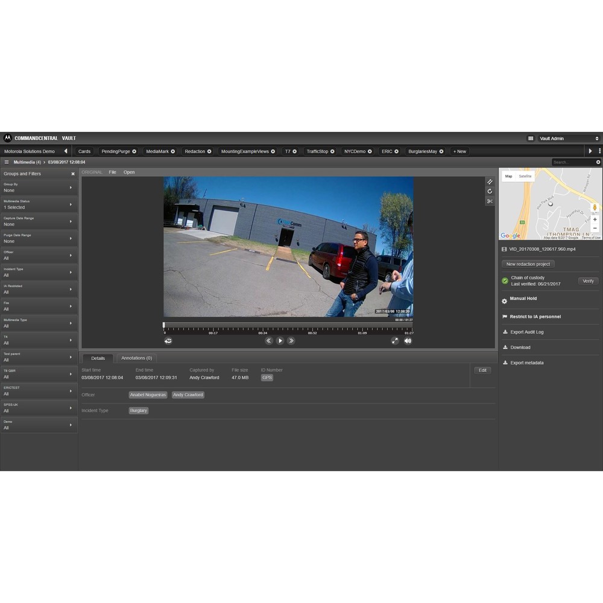Click the rewind double-arrow button

(269, 341)
